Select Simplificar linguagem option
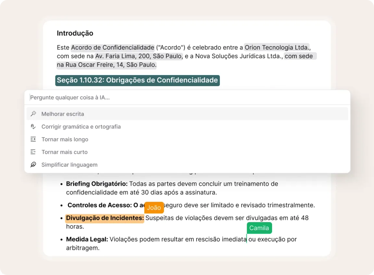Screen dimensions: 374x275 click(x=69, y=165)
